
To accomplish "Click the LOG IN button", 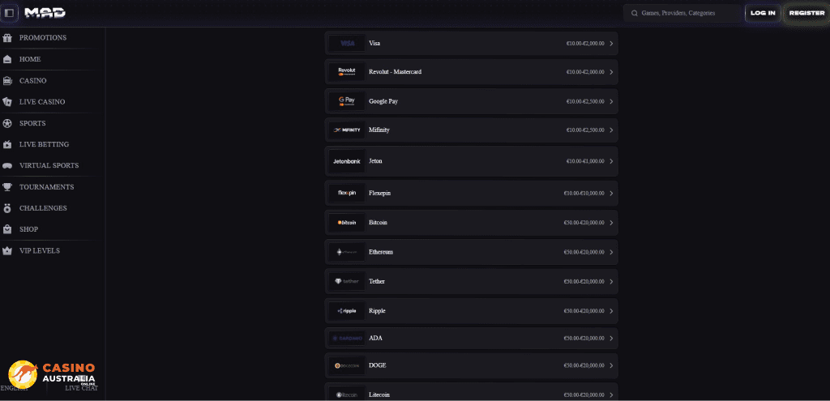I will pos(763,13).
